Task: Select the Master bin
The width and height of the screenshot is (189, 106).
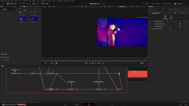Action: click(x=5, y=9)
